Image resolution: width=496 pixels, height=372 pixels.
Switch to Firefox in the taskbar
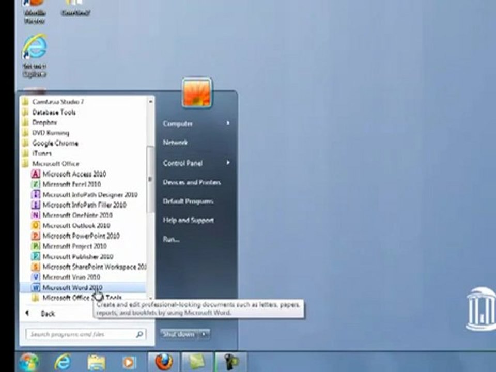click(x=164, y=362)
